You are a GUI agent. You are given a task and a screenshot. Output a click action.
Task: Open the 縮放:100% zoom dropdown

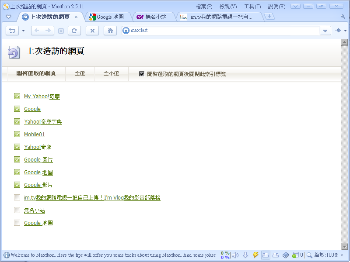point(329,255)
